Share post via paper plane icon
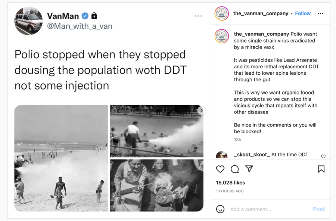The width and height of the screenshot is (336, 221). point(249,169)
